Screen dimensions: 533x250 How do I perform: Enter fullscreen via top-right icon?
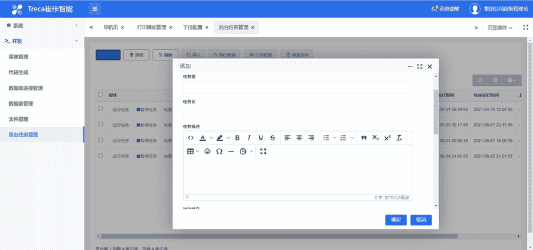pos(526,27)
